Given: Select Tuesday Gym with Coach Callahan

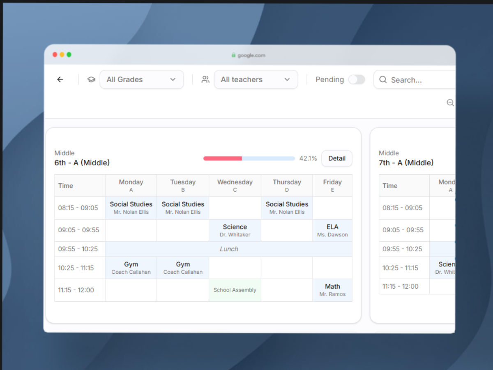Looking at the screenshot, I should click(183, 268).
